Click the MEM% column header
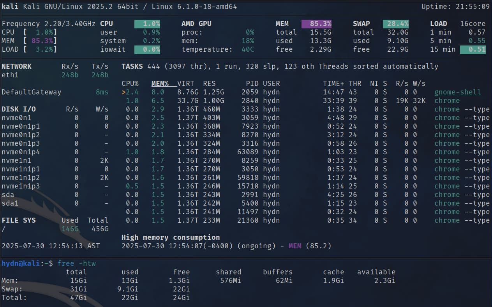492x307 pixels. [160, 84]
